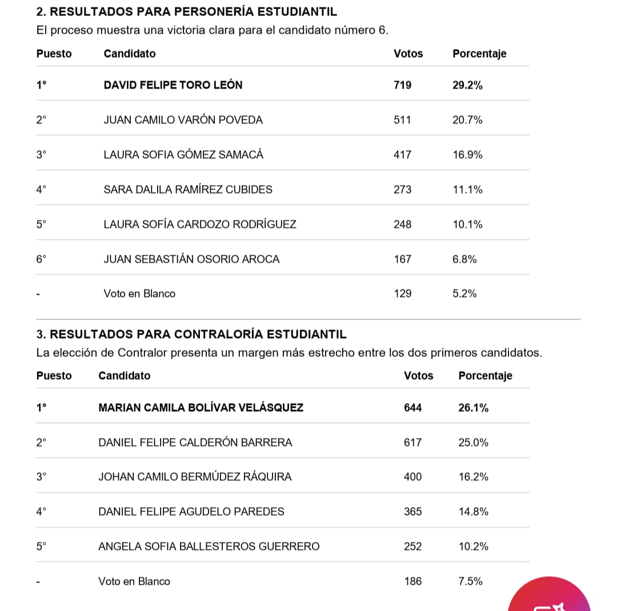The height and width of the screenshot is (611, 617).
Task: Tap the floating AI assistant button
Action: [550, 597]
